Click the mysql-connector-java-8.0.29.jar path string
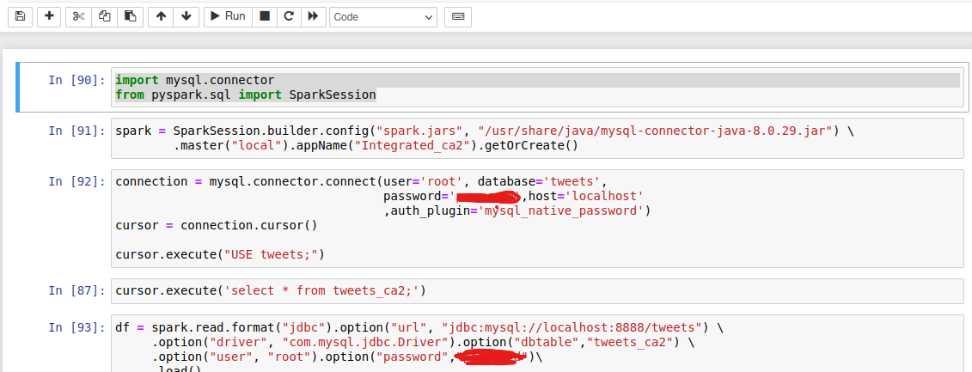972x372 pixels. [x=656, y=131]
